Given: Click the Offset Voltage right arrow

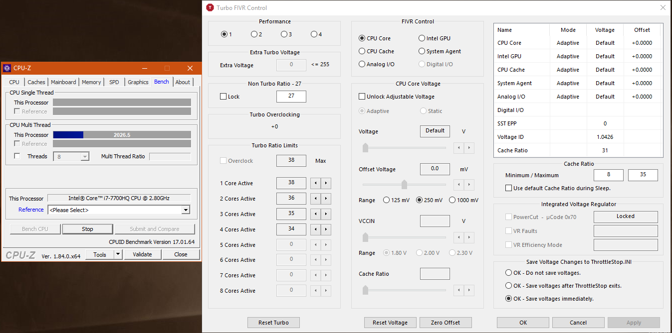Looking at the screenshot, I should click(468, 185).
